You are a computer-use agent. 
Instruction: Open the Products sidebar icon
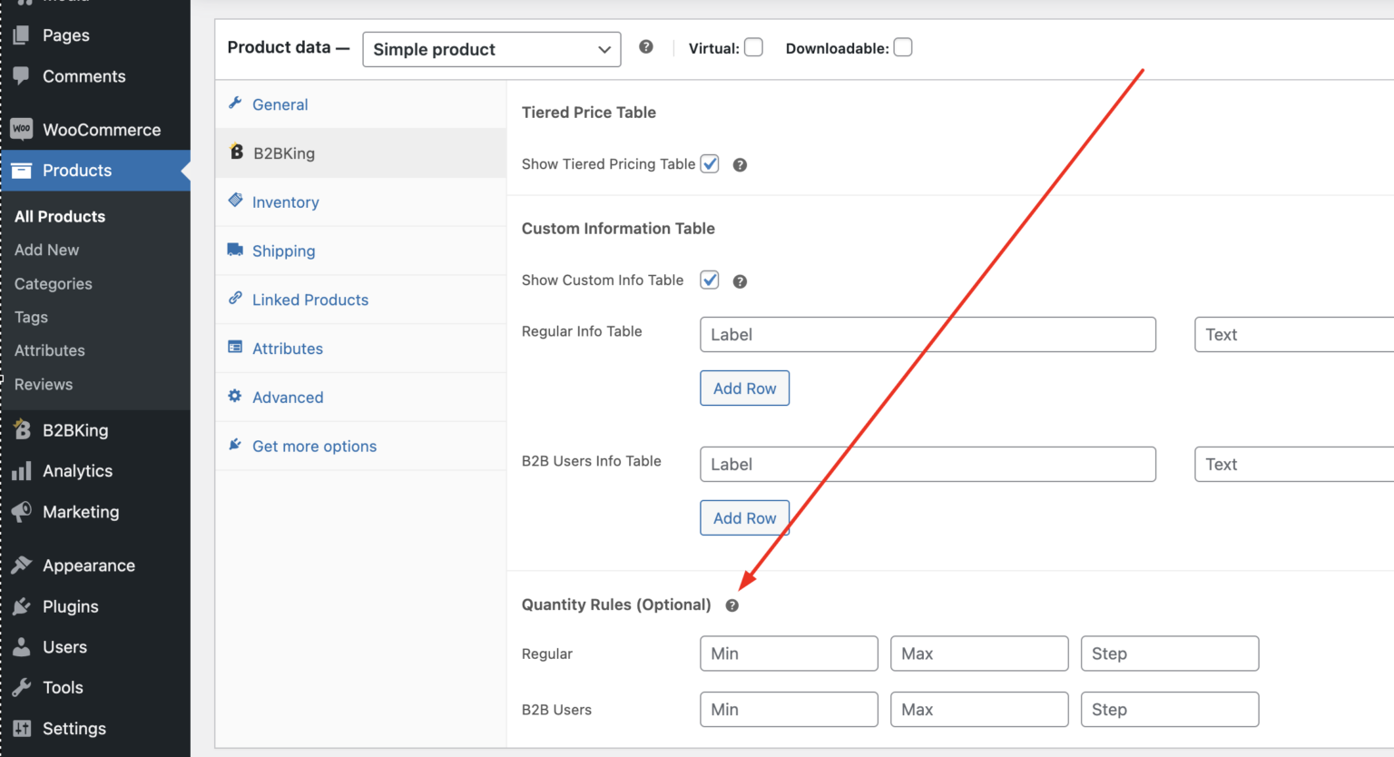[20, 171]
